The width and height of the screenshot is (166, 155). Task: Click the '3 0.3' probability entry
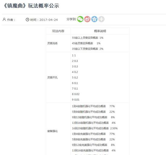click(75, 66)
